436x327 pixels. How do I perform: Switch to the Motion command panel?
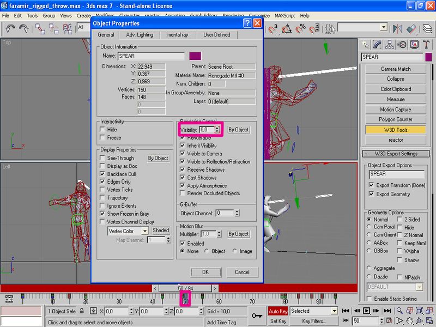tap(402, 45)
